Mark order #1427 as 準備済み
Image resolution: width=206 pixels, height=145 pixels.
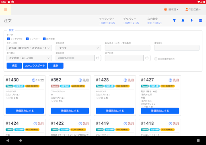coord(160,111)
